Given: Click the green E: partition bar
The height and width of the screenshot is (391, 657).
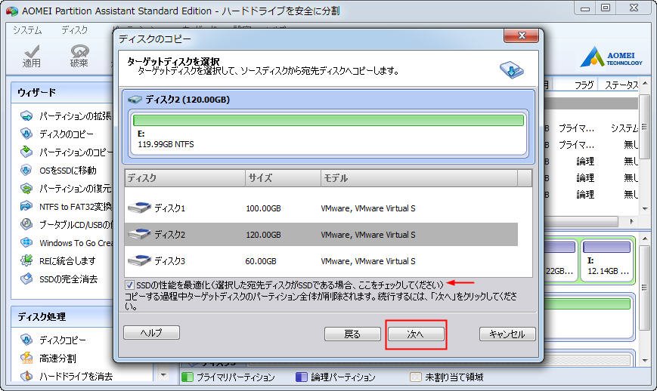Looking at the screenshot, I should [328, 121].
